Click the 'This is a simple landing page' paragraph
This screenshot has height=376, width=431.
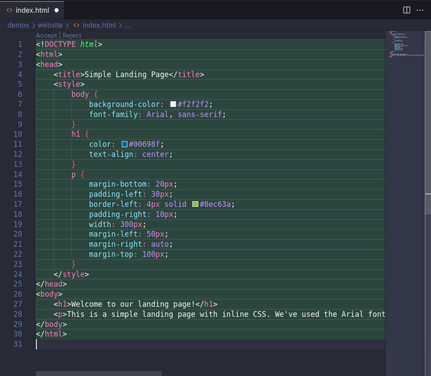225,314
